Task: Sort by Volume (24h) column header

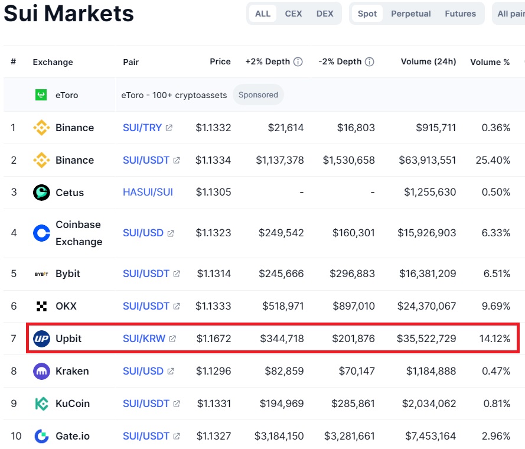Action: pyautogui.click(x=428, y=61)
